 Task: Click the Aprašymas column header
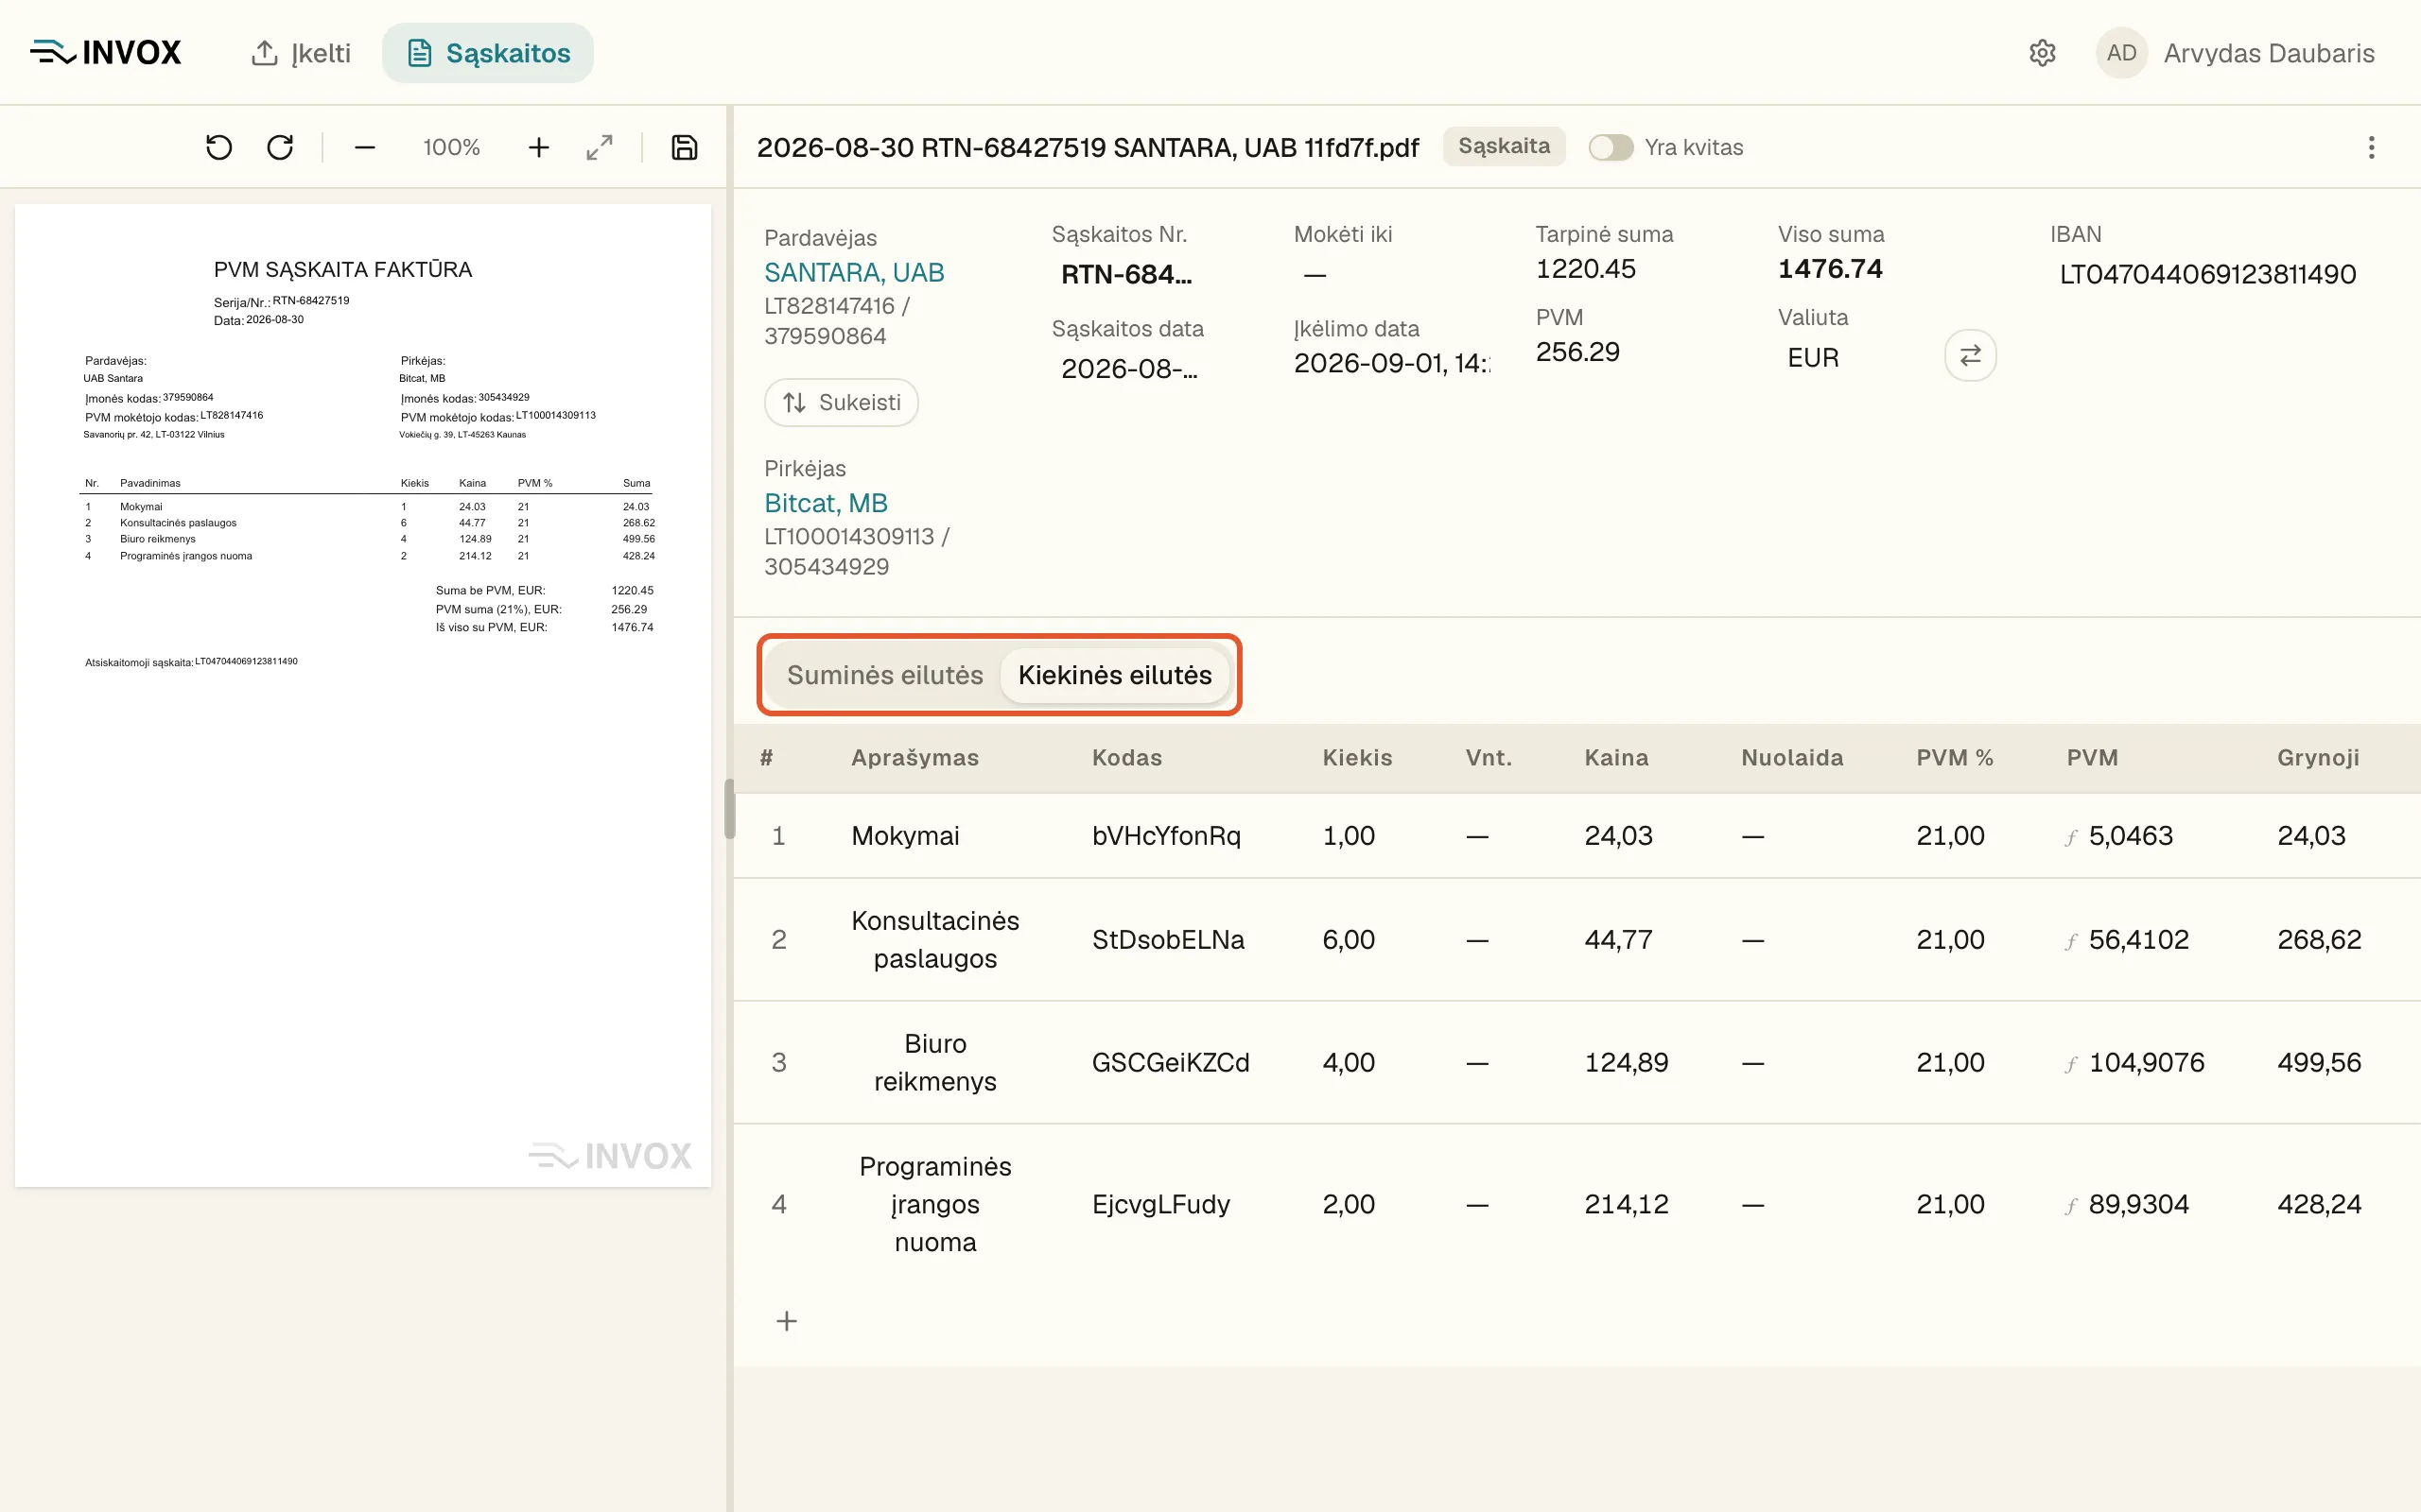(915, 758)
